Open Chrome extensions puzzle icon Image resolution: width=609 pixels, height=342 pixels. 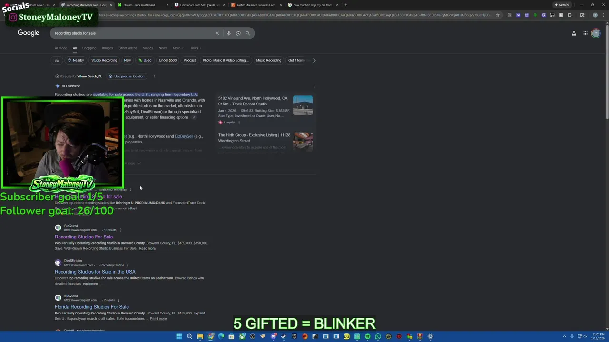click(x=570, y=15)
